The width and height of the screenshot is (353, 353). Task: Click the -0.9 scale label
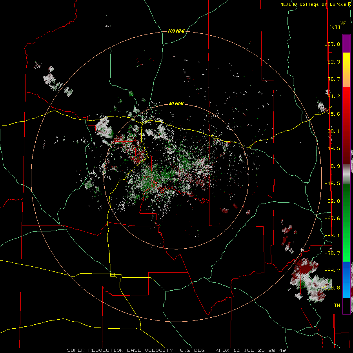pyautogui.click(x=334, y=166)
